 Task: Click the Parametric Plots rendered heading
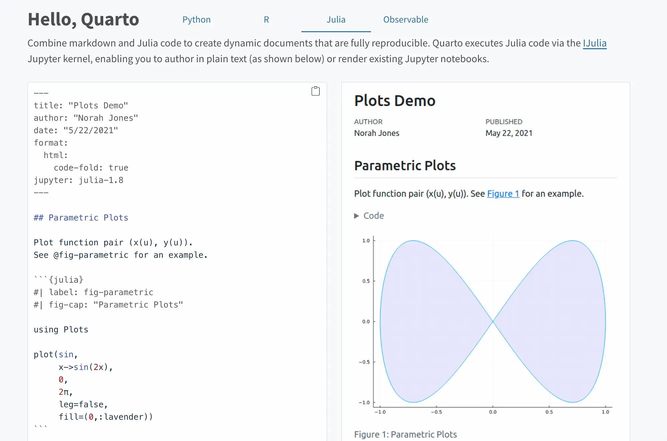click(405, 165)
